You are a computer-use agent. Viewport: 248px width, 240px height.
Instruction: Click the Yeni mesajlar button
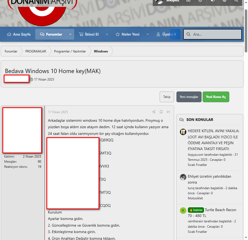tap(189, 97)
